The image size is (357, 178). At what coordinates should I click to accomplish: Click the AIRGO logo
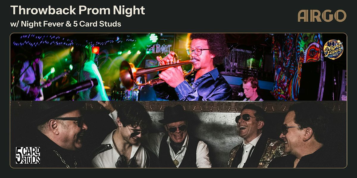(322, 16)
